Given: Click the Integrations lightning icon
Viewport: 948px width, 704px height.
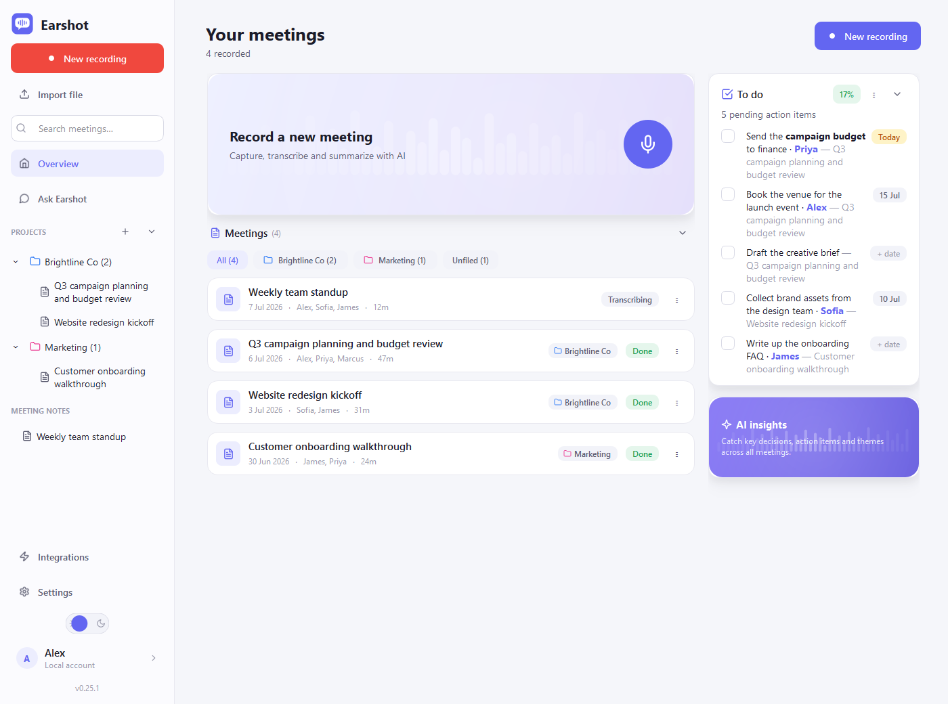Looking at the screenshot, I should (x=24, y=556).
